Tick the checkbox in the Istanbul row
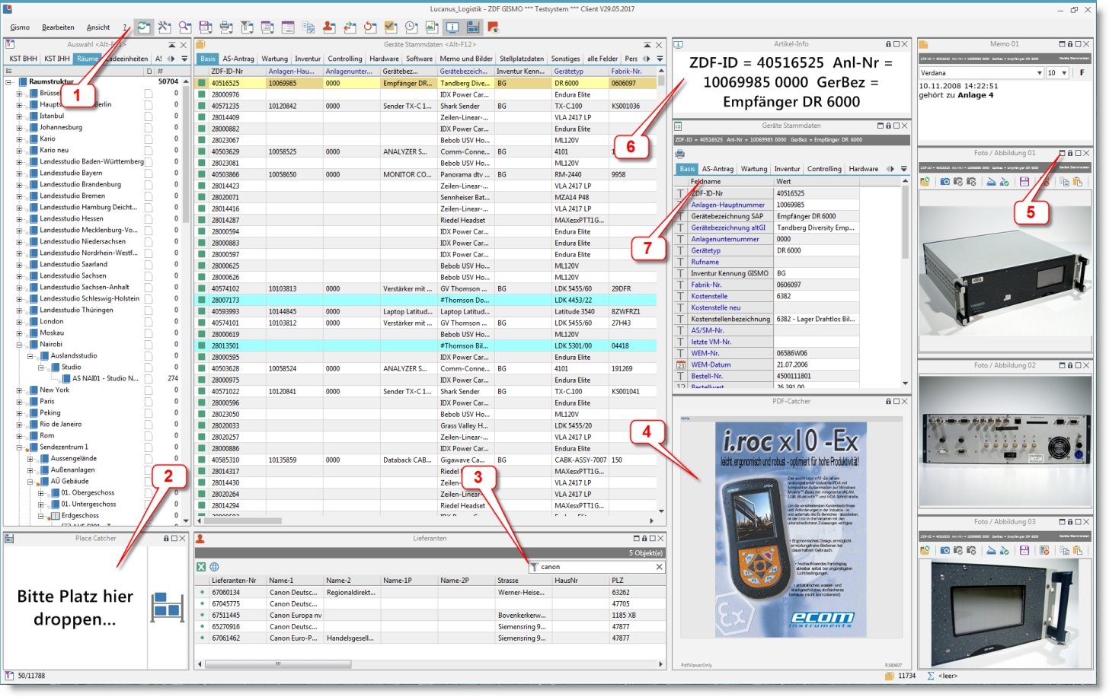Image resolution: width=1109 pixels, height=697 pixels. [149, 116]
